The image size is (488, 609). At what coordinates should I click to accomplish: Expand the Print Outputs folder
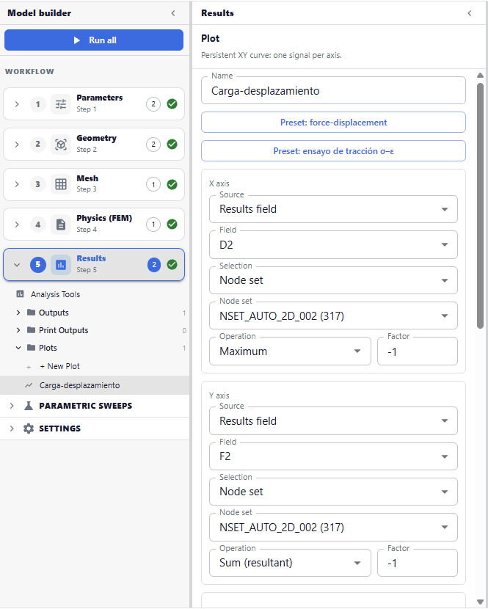(18, 330)
